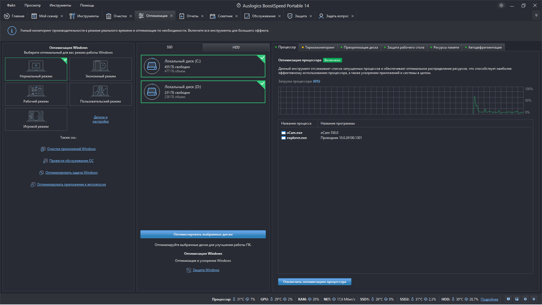Open the Приоритизация диска tab
Screen dimensions: 542x305
click(359, 47)
